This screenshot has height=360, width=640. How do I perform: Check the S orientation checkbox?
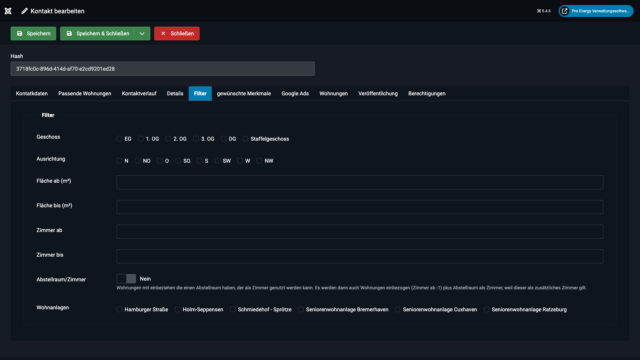(x=200, y=161)
